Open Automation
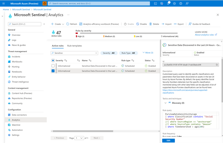 click(17, 130)
